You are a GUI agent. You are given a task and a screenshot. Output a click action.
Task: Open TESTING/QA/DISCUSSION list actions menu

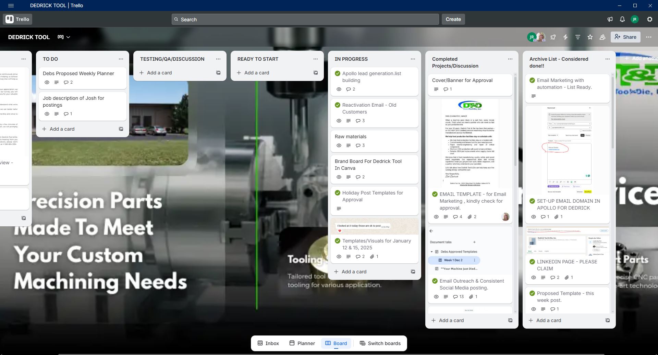click(218, 59)
